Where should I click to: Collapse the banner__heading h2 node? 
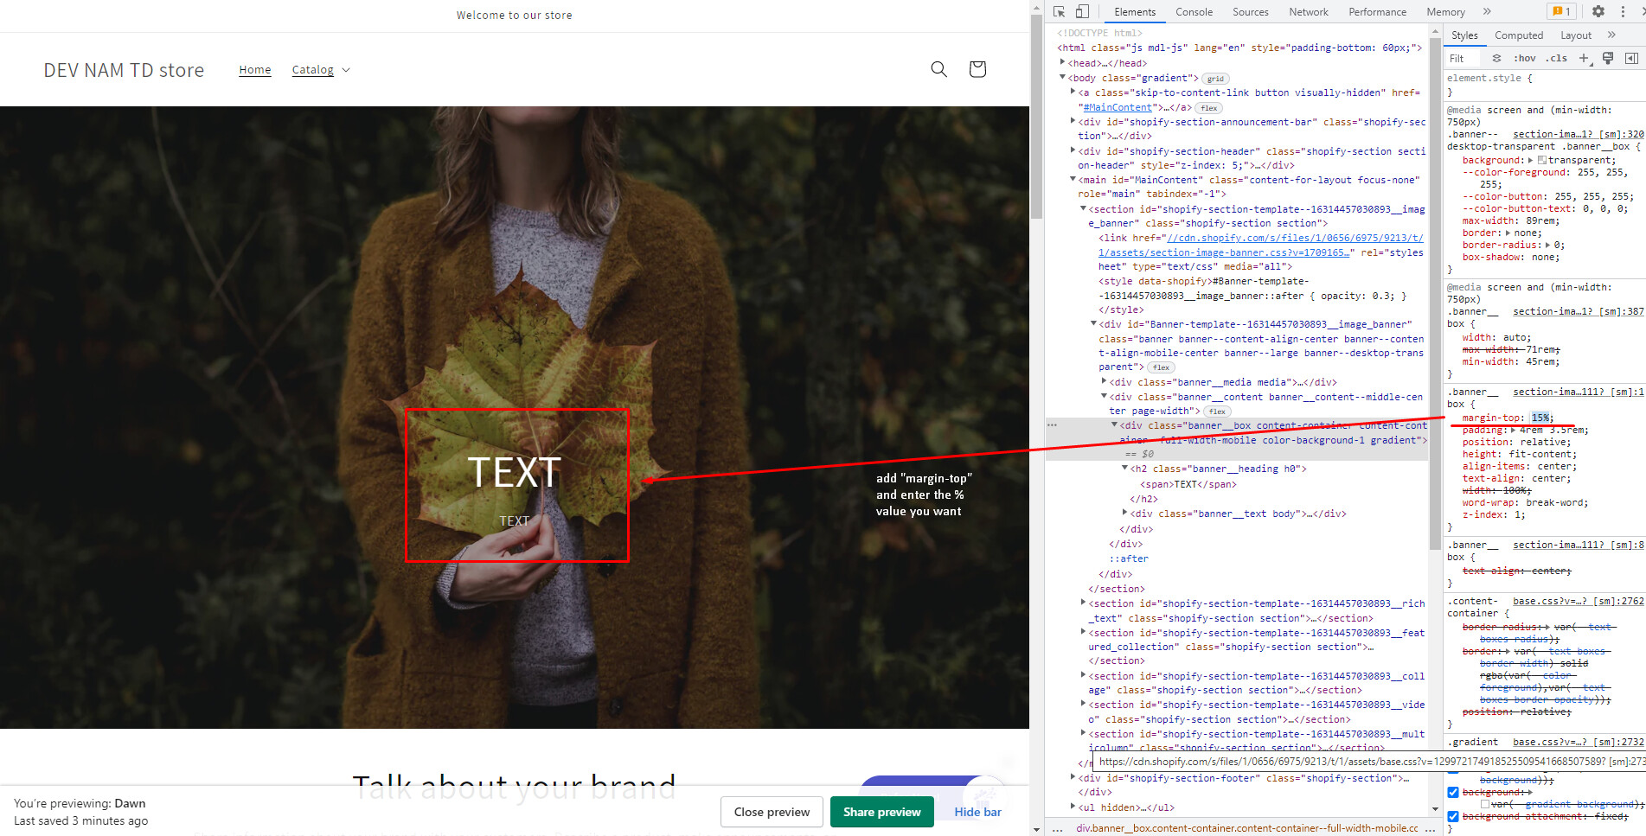point(1125,468)
